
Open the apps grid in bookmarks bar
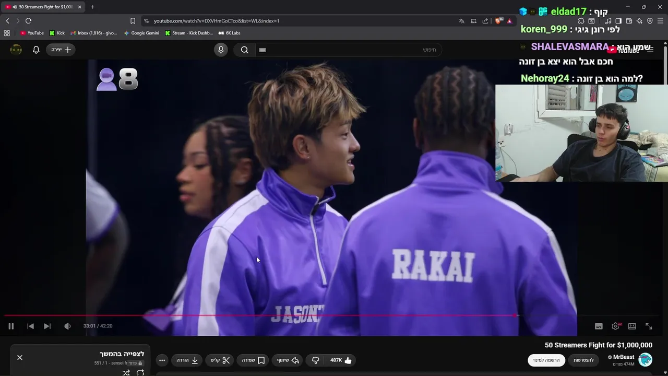coord(7,33)
